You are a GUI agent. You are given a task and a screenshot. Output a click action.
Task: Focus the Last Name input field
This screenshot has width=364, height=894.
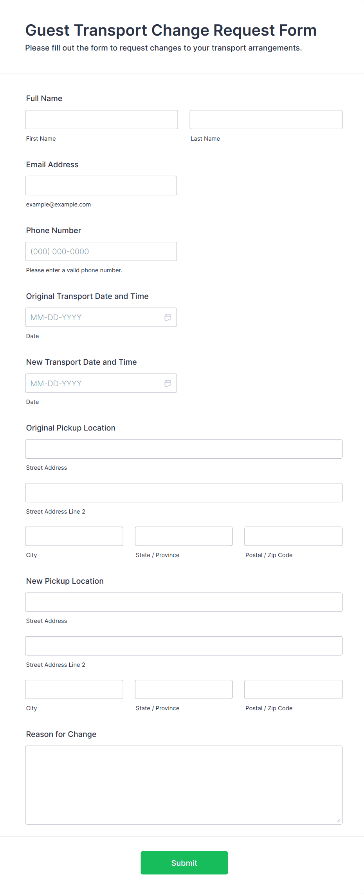point(266,119)
